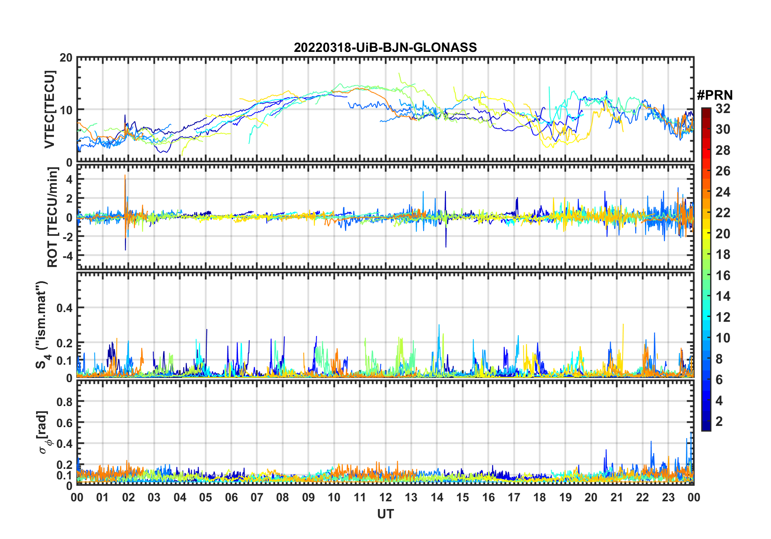
Task: Click x-axis tick label 18
Action: [540, 497]
